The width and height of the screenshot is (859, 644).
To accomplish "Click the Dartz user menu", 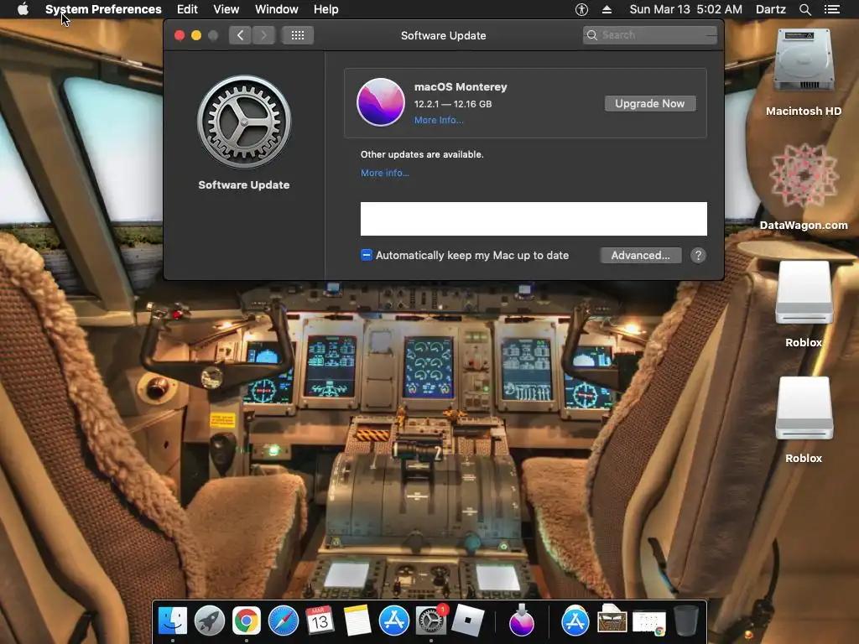I will (771, 9).
